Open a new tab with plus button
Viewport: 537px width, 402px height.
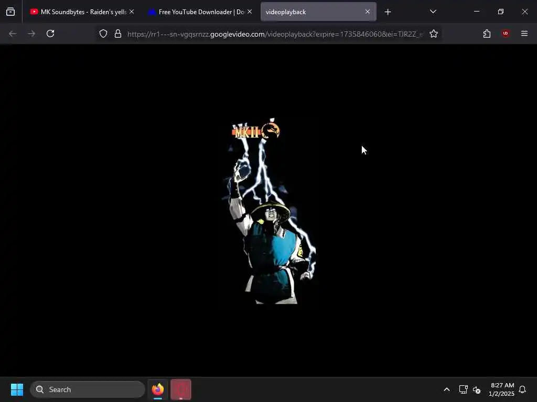[388, 12]
